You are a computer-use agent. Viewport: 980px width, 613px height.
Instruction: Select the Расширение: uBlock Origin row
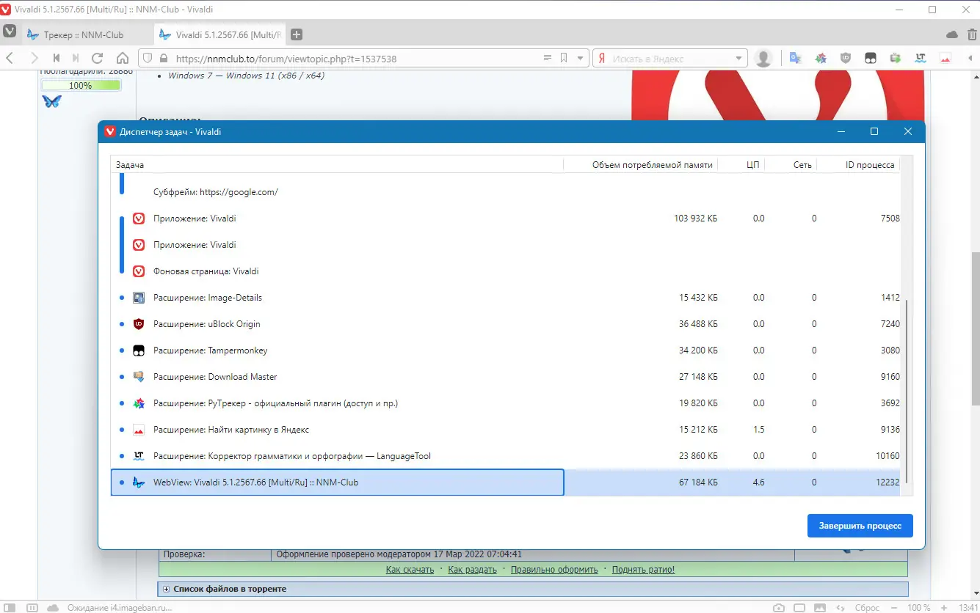click(x=506, y=324)
